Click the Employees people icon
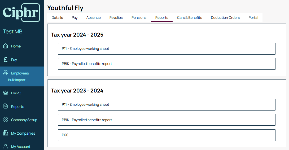Screen dimensions: 289x150 [6, 73]
